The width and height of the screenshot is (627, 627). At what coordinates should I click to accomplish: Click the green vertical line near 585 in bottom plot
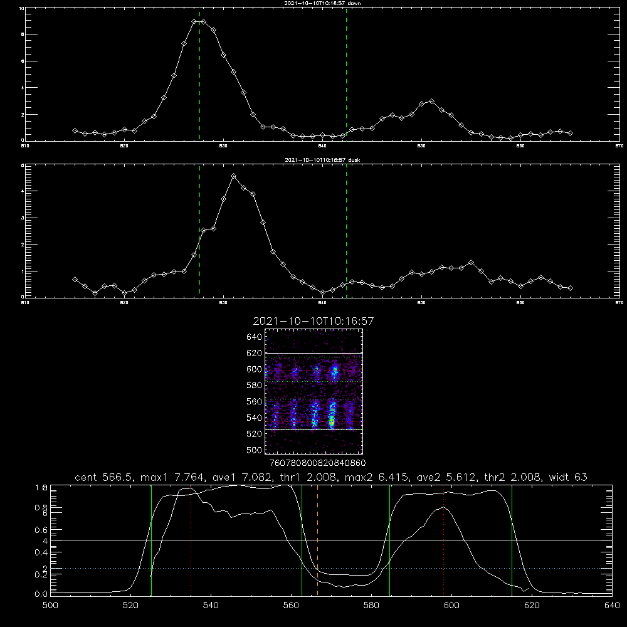coord(390,540)
